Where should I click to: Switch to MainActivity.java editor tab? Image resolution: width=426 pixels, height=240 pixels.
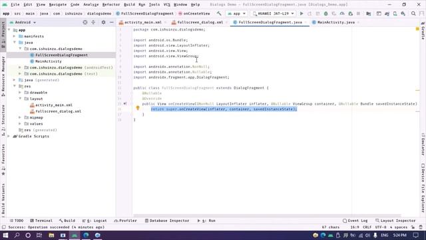click(335, 22)
